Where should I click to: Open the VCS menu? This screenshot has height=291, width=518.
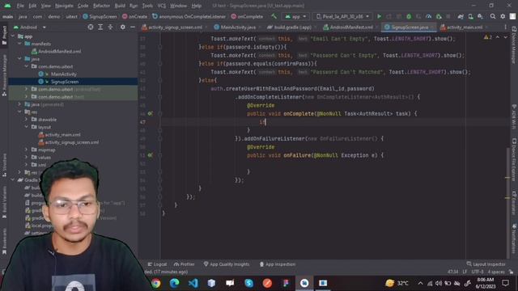point(162,6)
